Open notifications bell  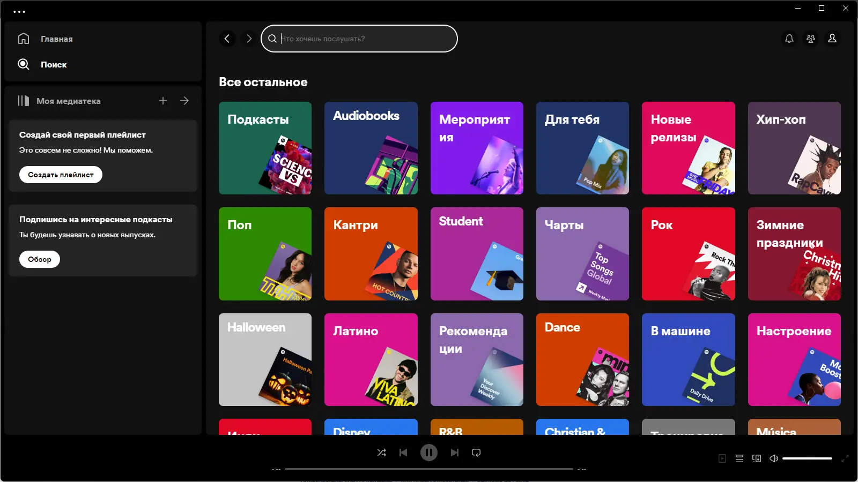[789, 39]
